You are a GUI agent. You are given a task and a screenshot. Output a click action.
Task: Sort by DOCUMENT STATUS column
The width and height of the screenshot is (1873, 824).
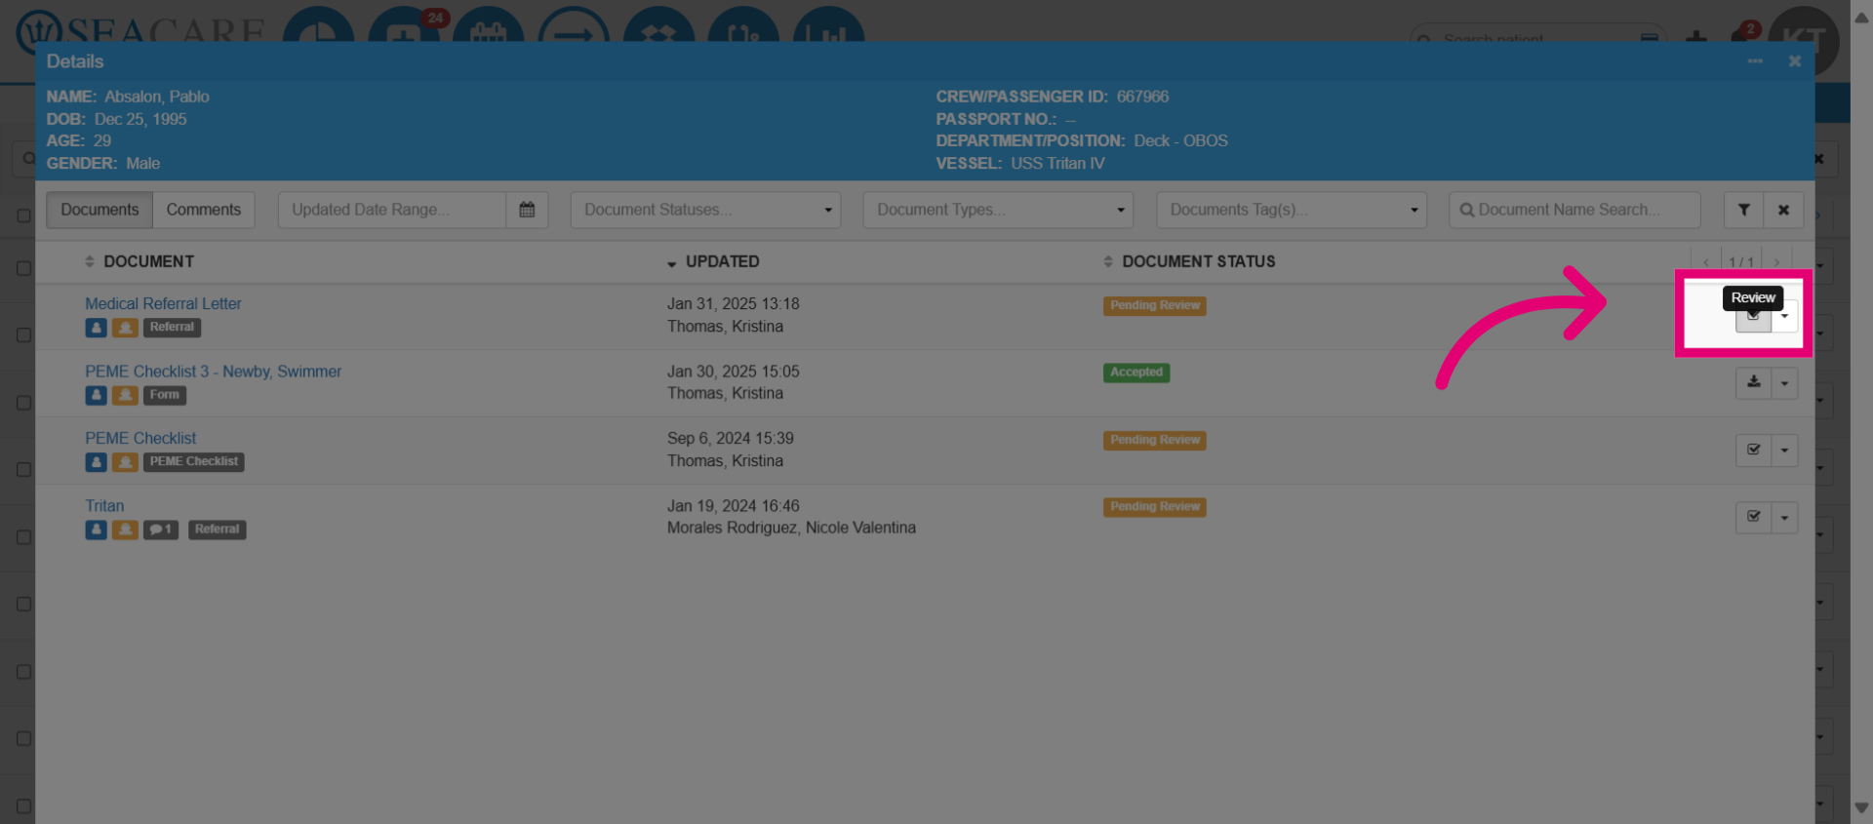pyautogui.click(x=1189, y=261)
